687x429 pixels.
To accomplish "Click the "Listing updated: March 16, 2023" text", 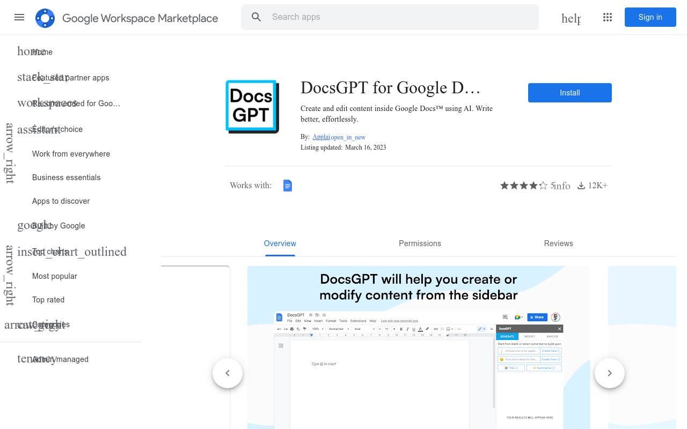I will click(x=343, y=147).
